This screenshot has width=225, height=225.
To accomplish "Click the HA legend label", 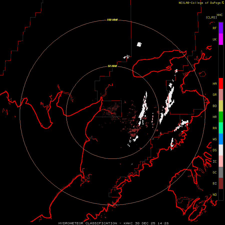I will (214, 83).
